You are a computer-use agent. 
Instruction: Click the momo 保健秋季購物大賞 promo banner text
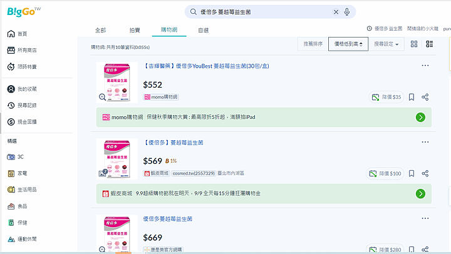tap(201, 117)
